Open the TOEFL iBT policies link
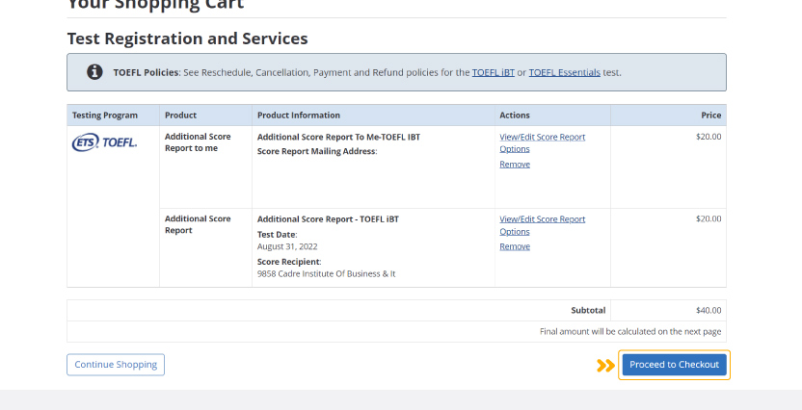The width and height of the screenshot is (802, 410). 494,72
